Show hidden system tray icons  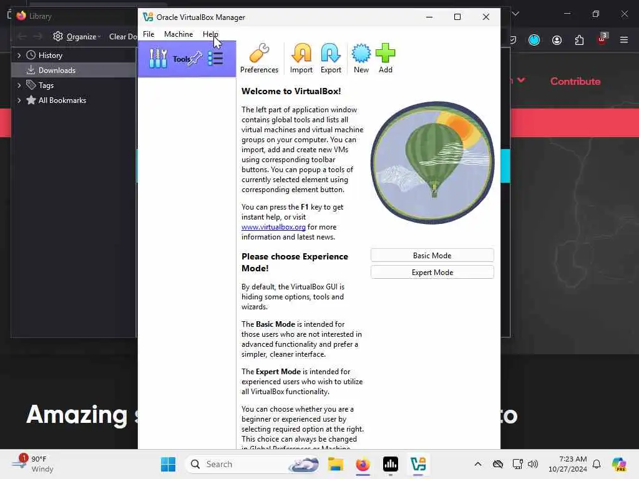click(477, 464)
